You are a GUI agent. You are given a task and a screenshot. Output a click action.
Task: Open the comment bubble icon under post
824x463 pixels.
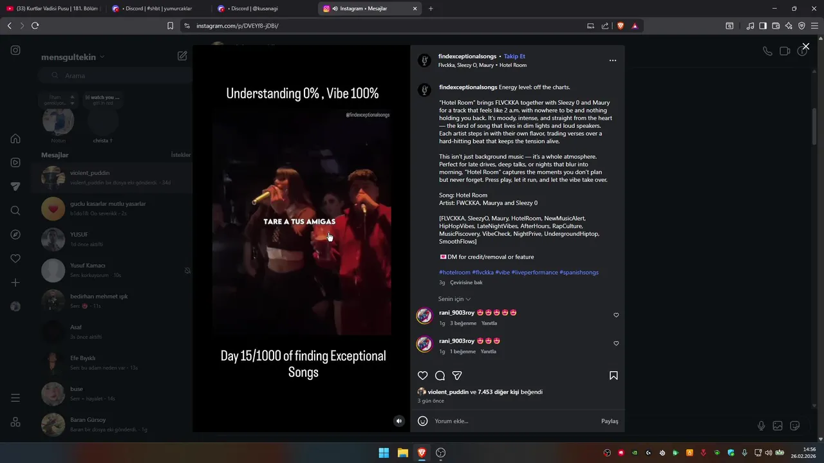(x=440, y=376)
